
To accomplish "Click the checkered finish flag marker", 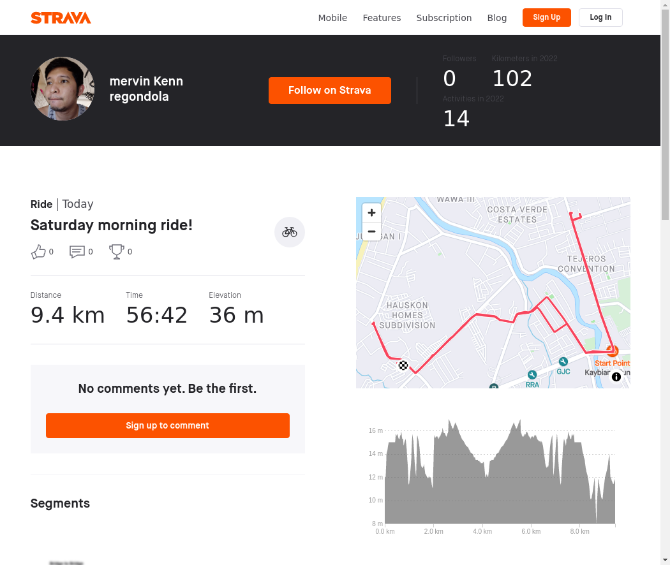I will coord(403,365).
